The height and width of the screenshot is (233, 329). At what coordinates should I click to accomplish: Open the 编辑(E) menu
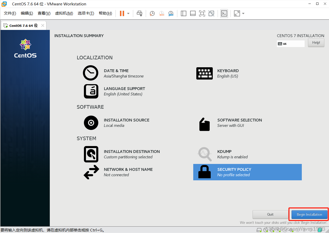[x=27, y=13]
